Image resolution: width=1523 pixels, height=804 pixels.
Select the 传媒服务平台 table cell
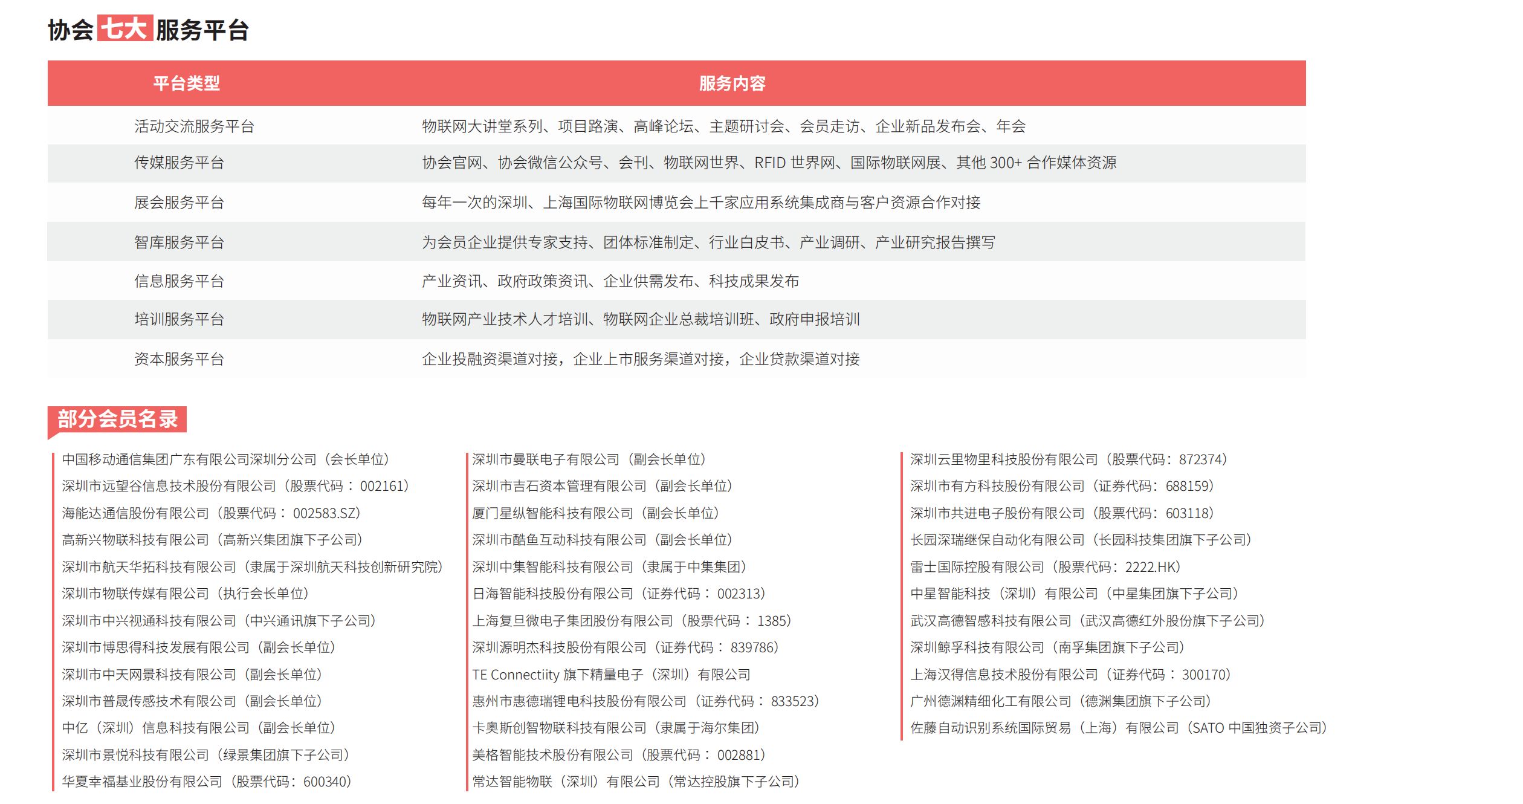point(179,163)
